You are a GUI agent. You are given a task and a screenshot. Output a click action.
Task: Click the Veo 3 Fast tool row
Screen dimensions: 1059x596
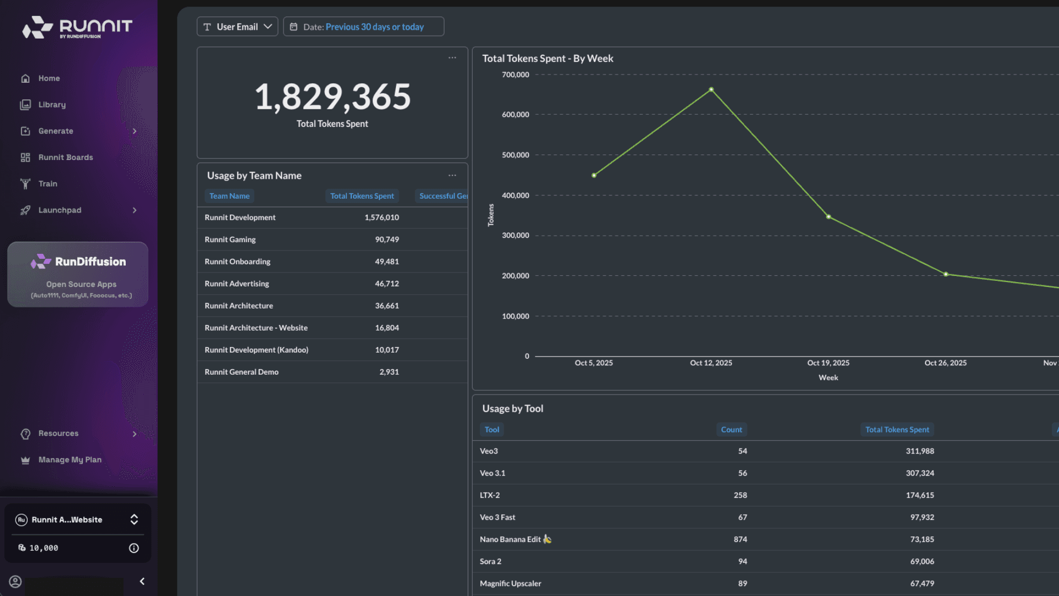pyautogui.click(x=766, y=518)
